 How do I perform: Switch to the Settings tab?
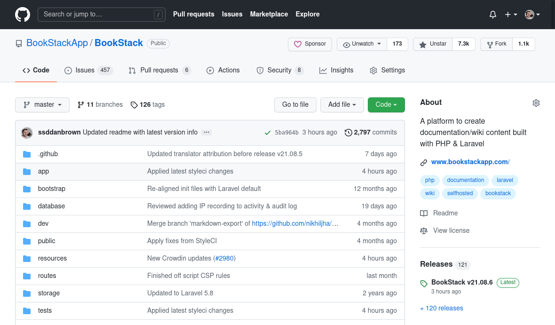click(x=387, y=70)
